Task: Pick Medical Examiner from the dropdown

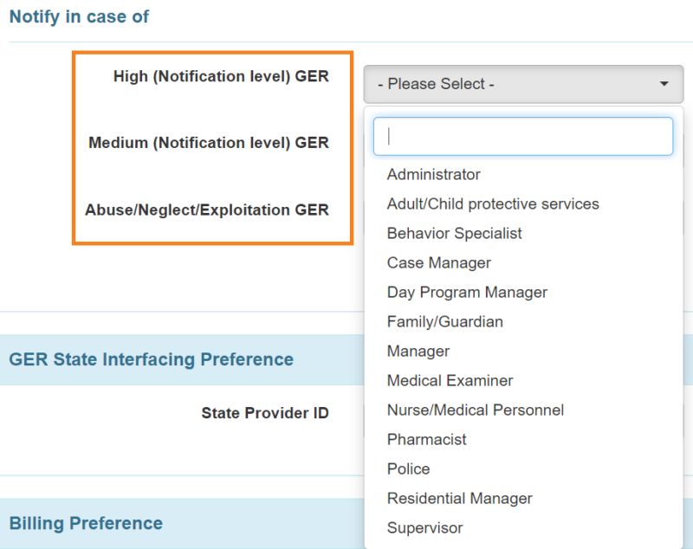Action: [x=450, y=380]
